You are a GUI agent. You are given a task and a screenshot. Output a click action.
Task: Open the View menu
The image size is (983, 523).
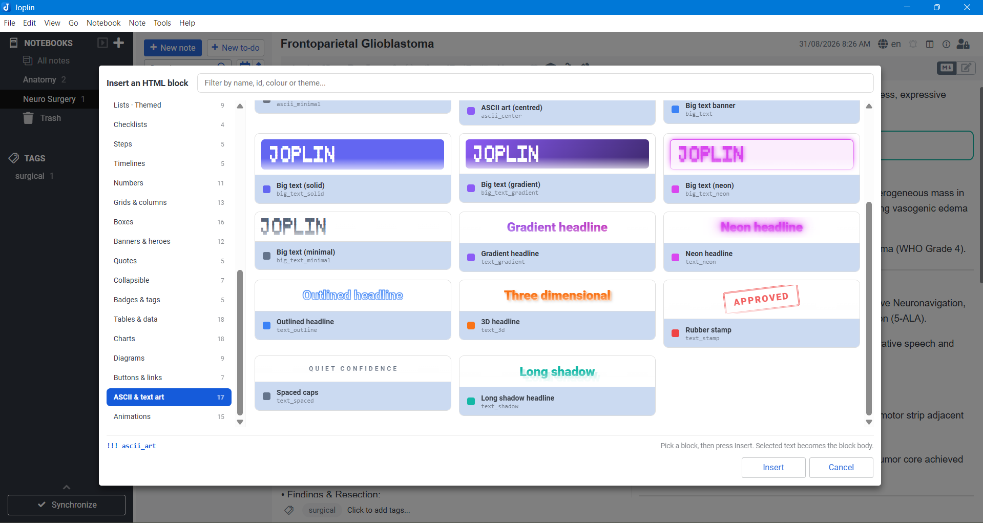(x=52, y=23)
